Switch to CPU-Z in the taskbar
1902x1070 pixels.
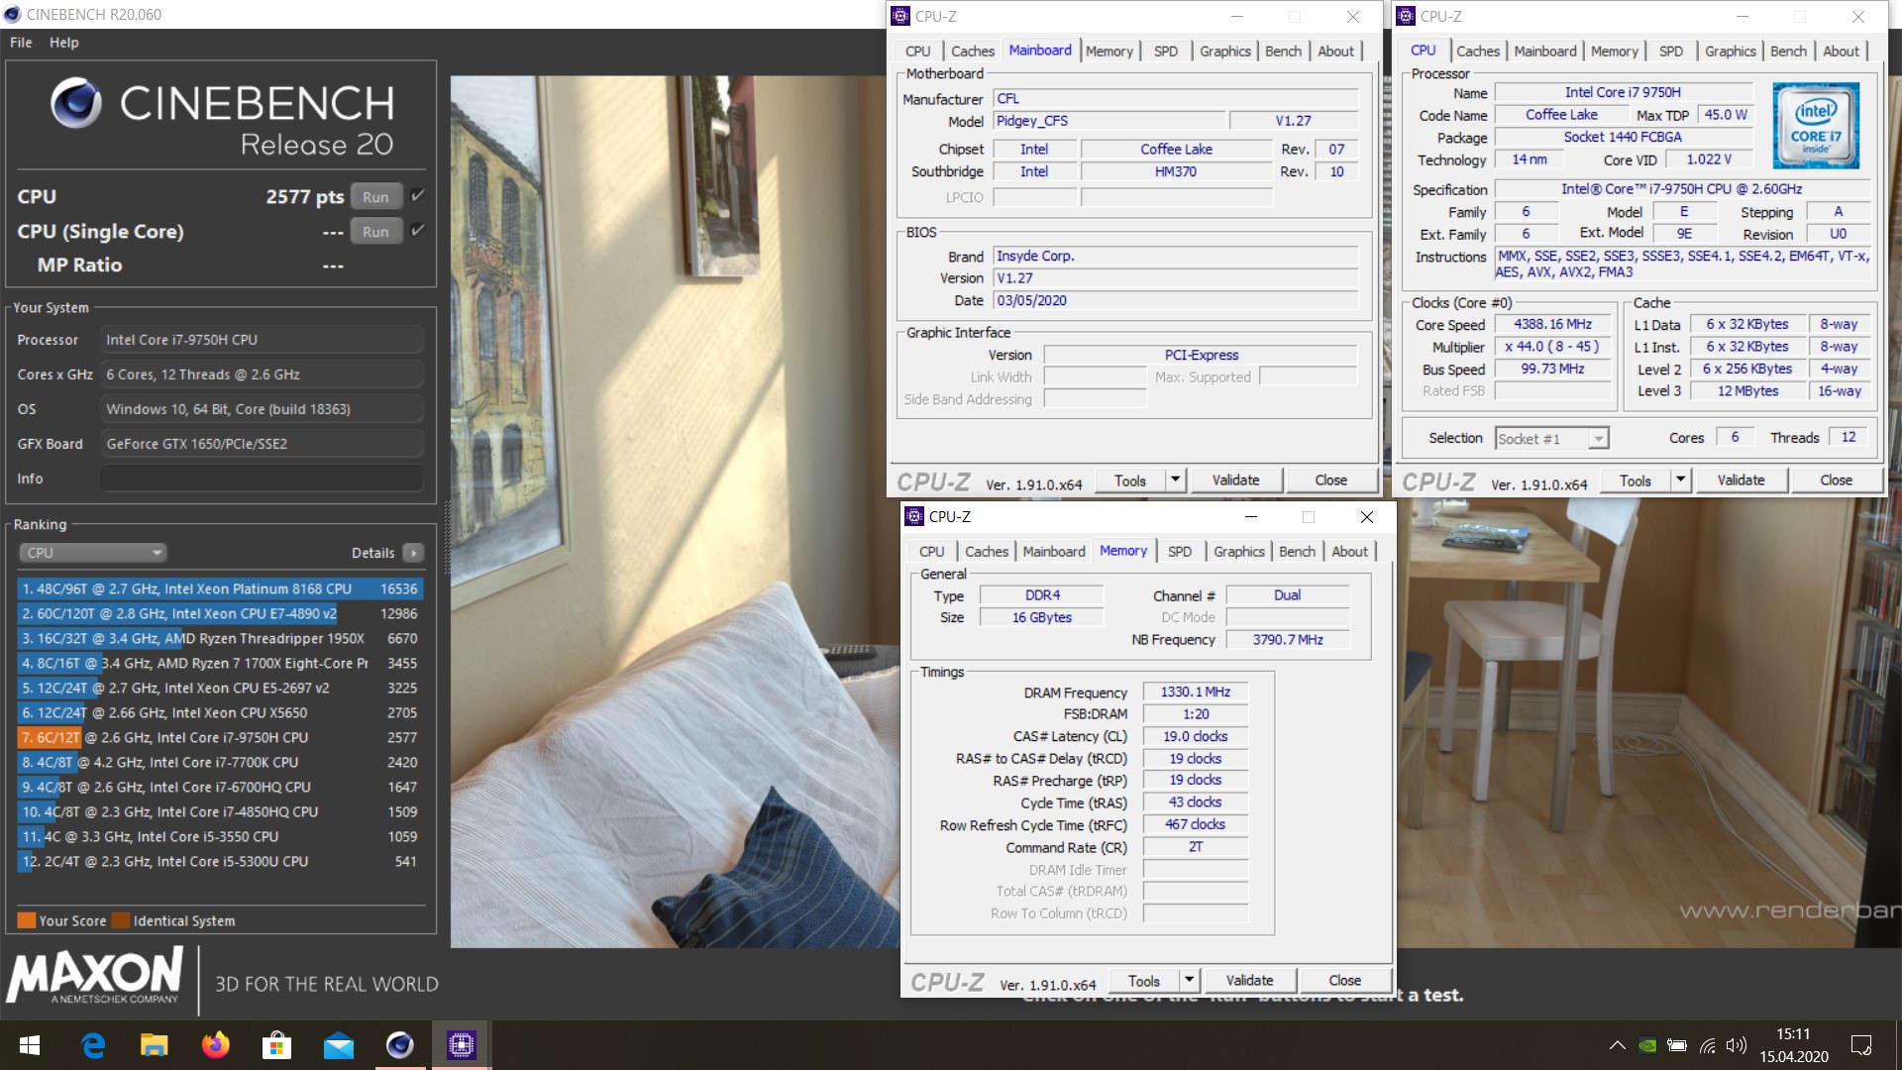pyautogui.click(x=462, y=1045)
